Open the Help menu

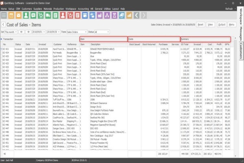(x=123, y=9)
